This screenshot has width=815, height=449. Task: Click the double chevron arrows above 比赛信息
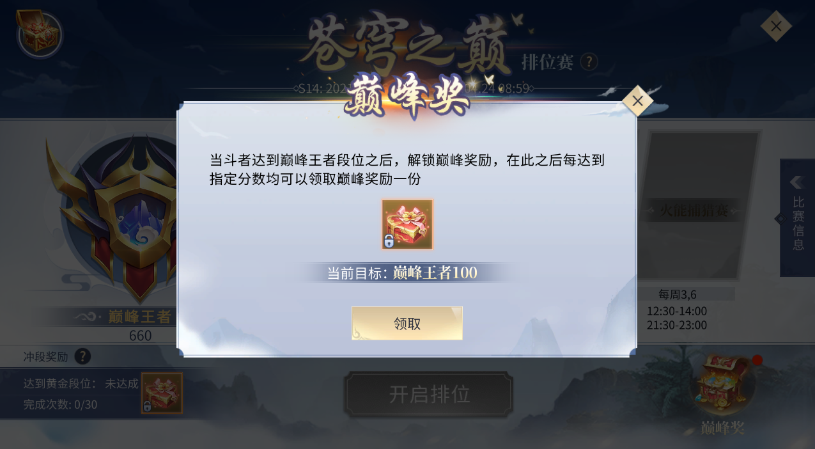[x=796, y=182]
